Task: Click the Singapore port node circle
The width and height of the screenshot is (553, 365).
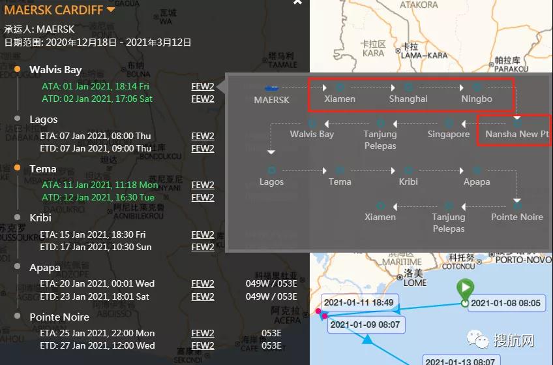Action: pos(449,123)
